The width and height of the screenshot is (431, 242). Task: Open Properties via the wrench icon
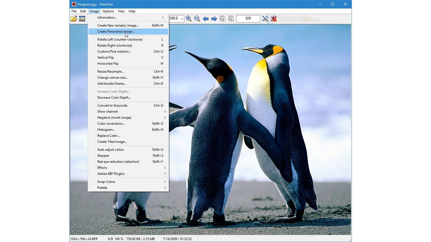[265, 18]
